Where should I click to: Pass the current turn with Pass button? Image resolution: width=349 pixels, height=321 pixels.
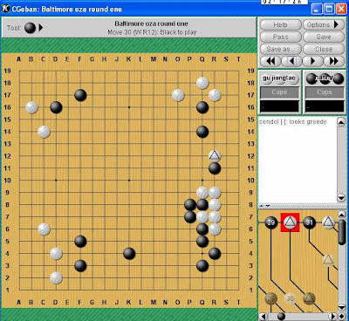[x=280, y=38]
